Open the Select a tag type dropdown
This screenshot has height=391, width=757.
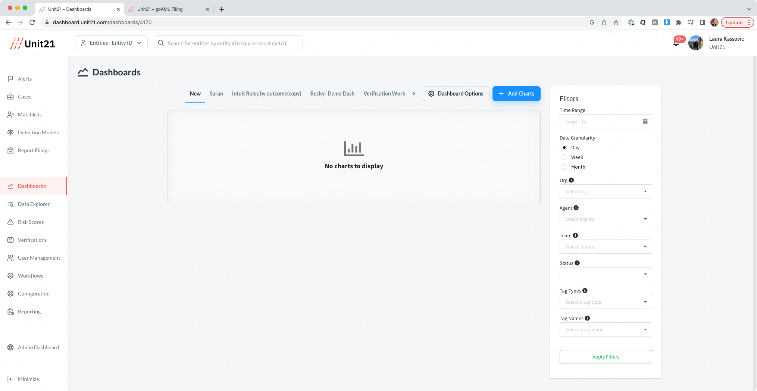(606, 302)
